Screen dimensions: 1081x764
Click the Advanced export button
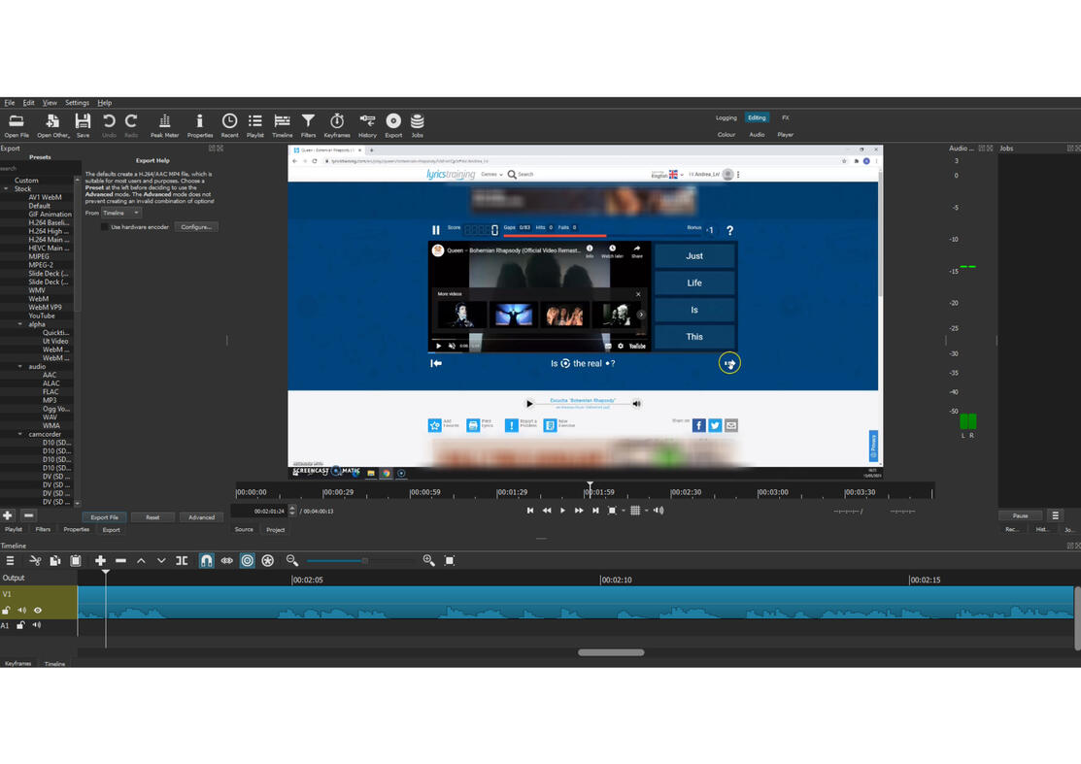[201, 516]
